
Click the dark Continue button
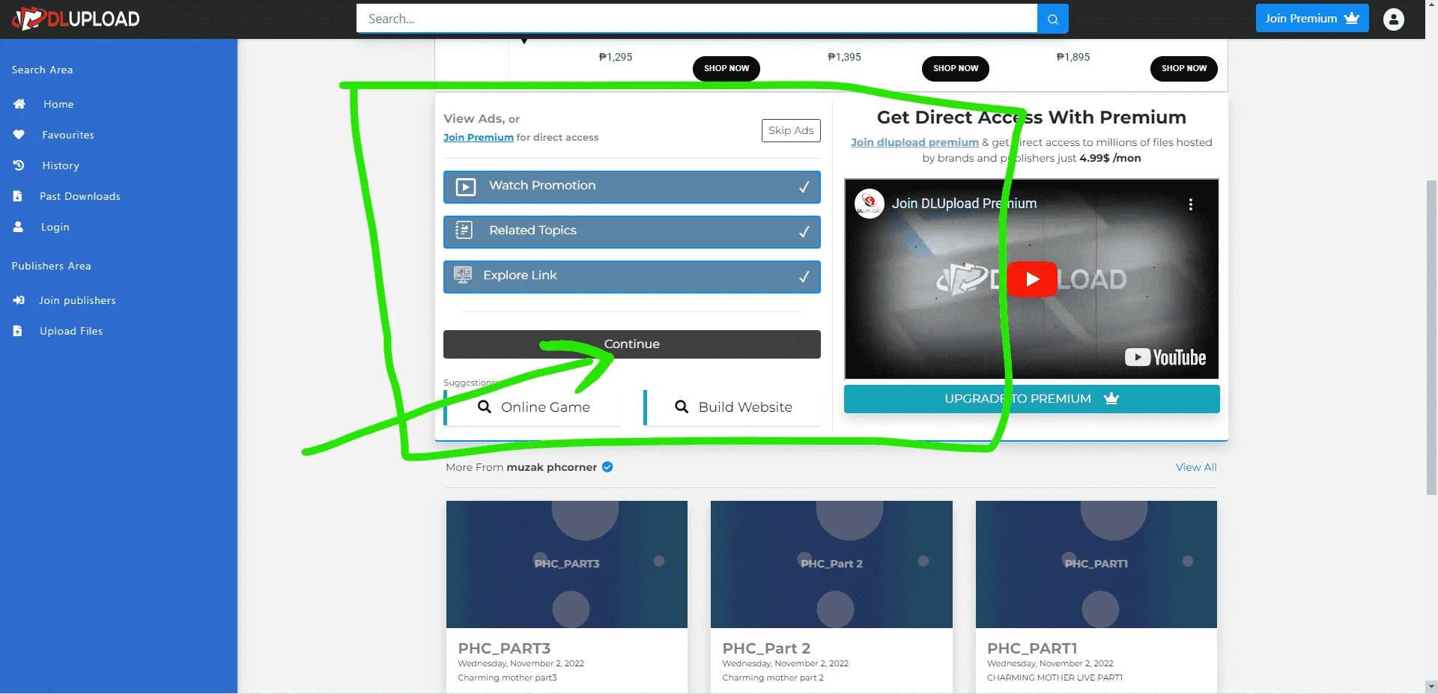click(x=632, y=344)
